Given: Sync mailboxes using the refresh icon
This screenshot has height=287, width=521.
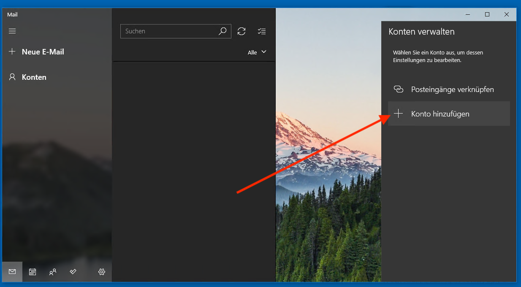Looking at the screenshot, I should point(241,31).
